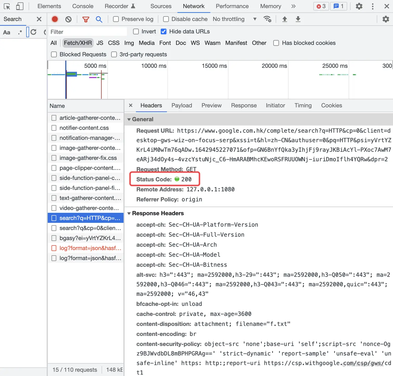Collapse the General section
Screen dimensions: 393x376
[x=140, y=119]
